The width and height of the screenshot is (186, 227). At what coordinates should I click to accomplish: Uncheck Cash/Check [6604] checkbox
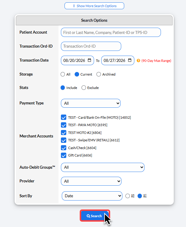click(x=64, y=148)
